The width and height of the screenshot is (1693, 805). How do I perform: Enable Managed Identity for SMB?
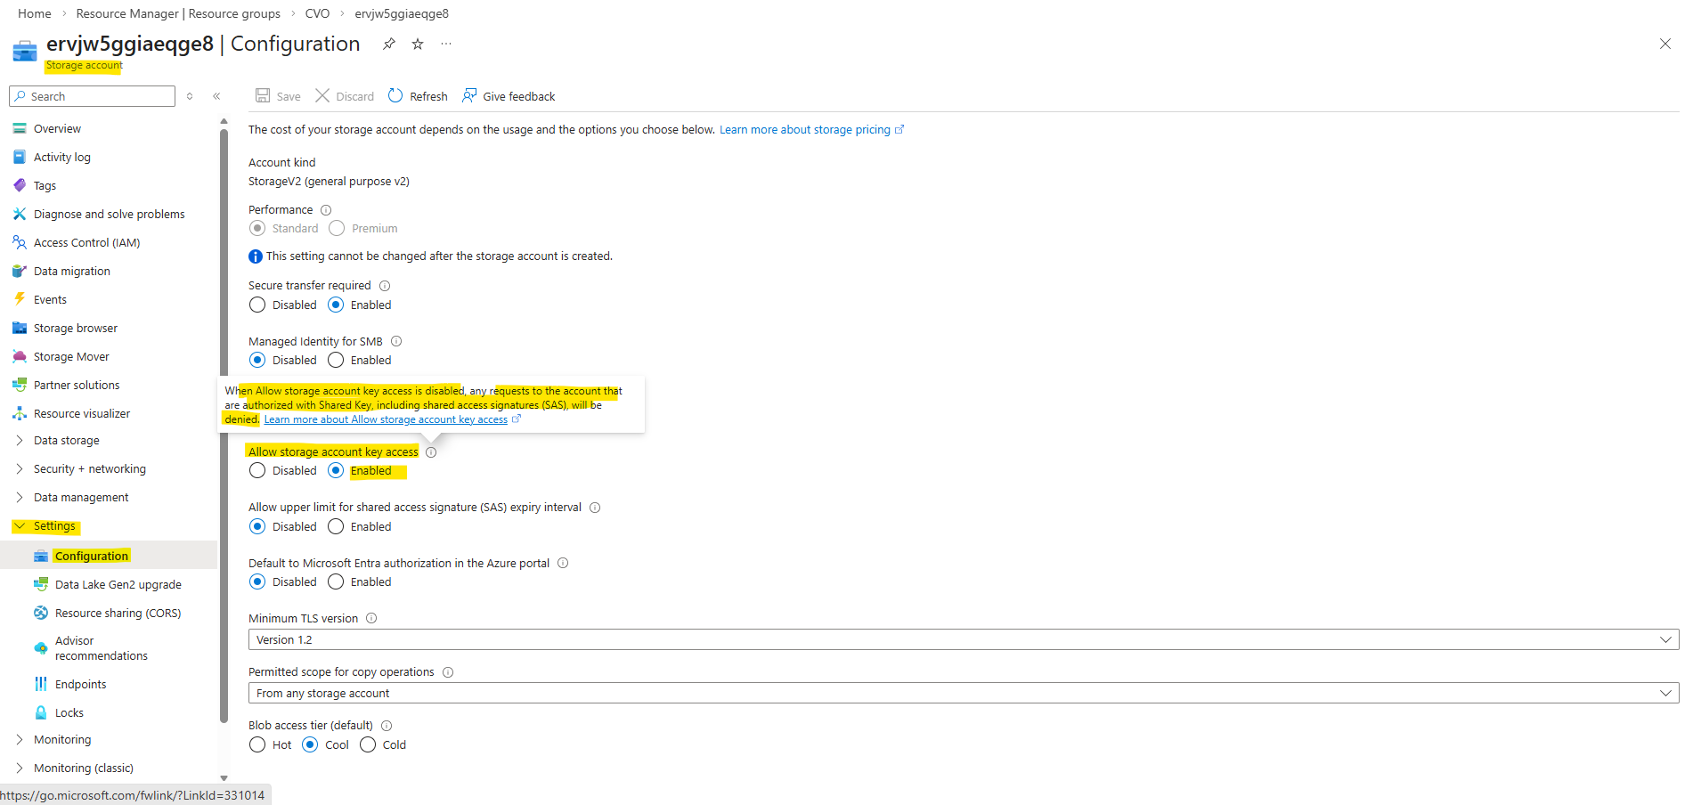pyautogui.click(x=336, y=360)
